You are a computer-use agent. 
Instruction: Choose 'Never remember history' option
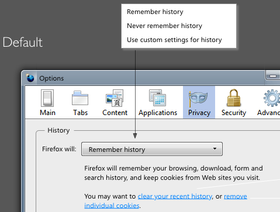click(164, 26)
